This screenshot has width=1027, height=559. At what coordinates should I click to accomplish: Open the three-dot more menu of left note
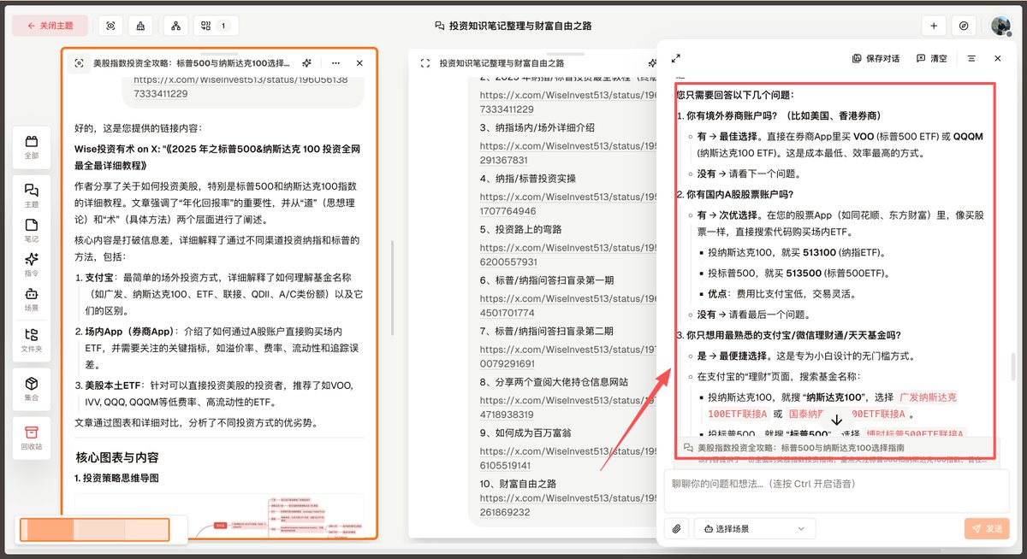click(x=335, y=63)
